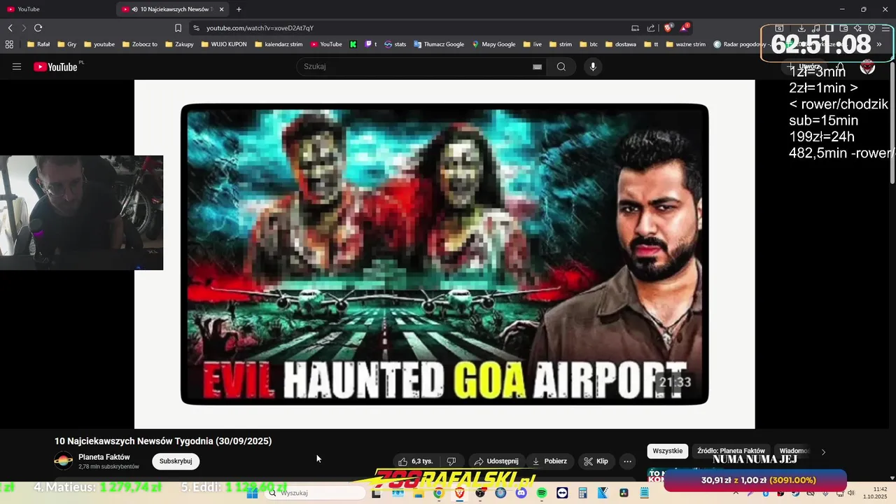Show more chips with right chevron arrow
The image size is (896, 504).
[823, 452]
